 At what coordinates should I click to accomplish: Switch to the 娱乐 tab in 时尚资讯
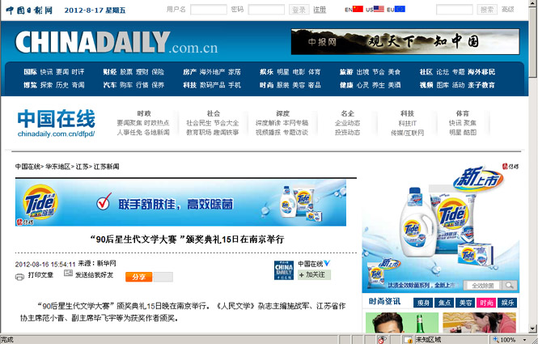(x=507, y=302)
